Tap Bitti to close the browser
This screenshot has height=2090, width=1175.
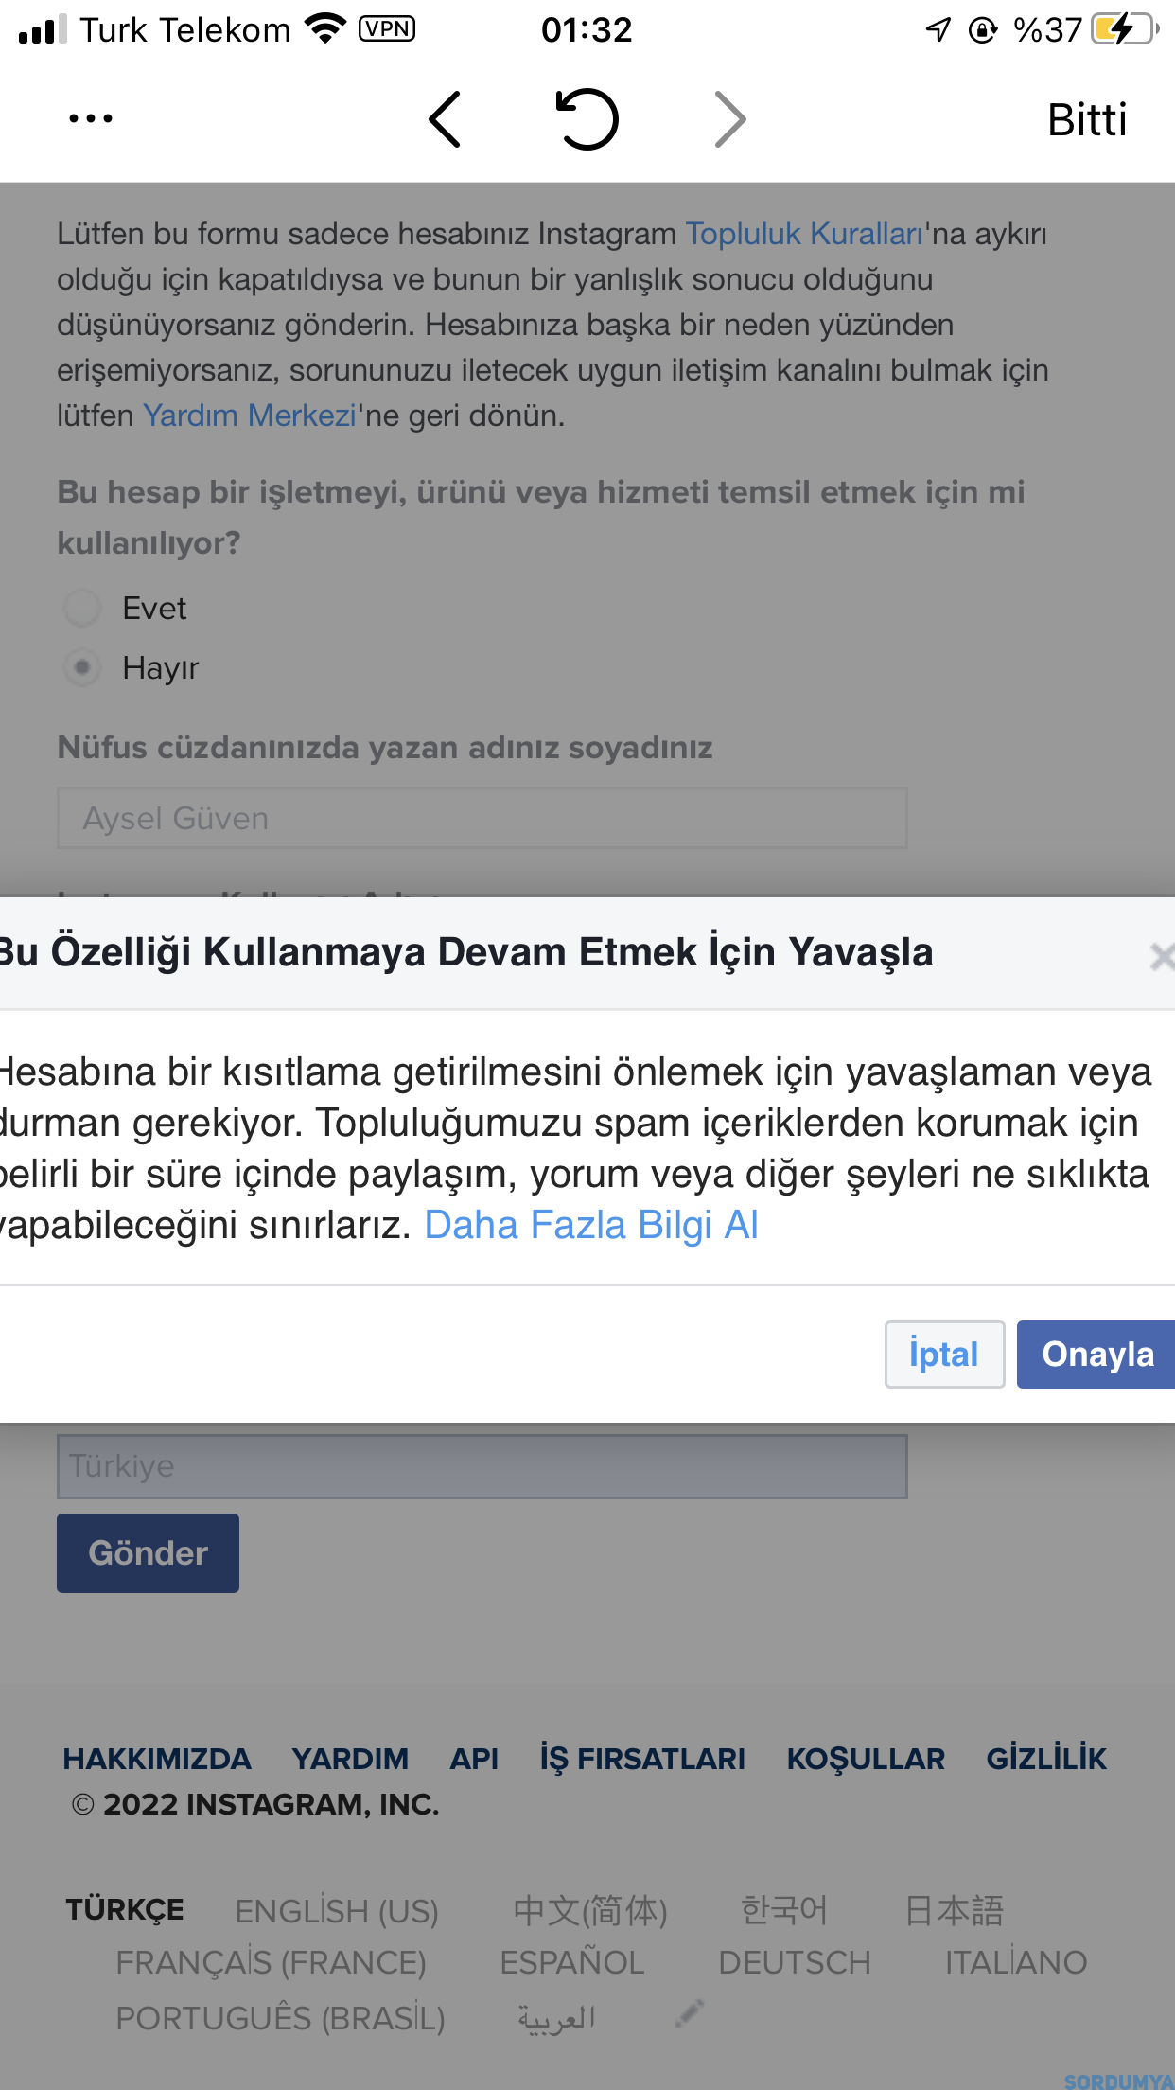point(1087,120)
